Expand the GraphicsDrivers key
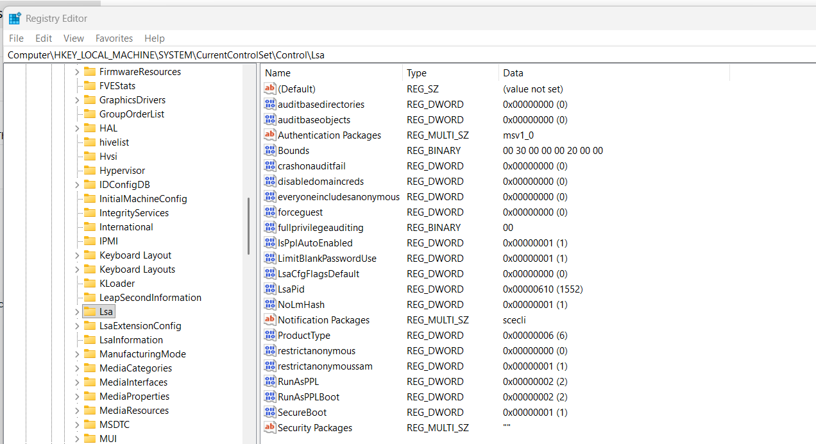 point(77,100)
